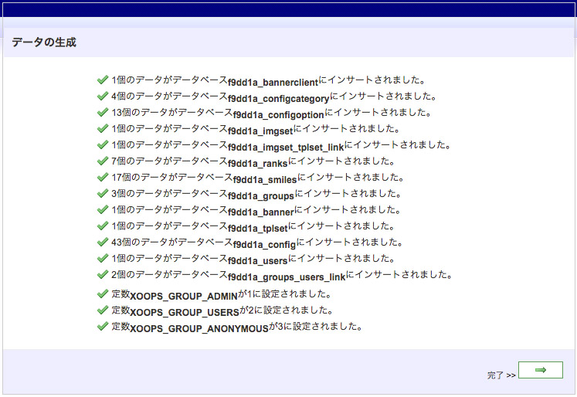
Task: Click the 完了 >> label
Action: [x=501, y=375]
